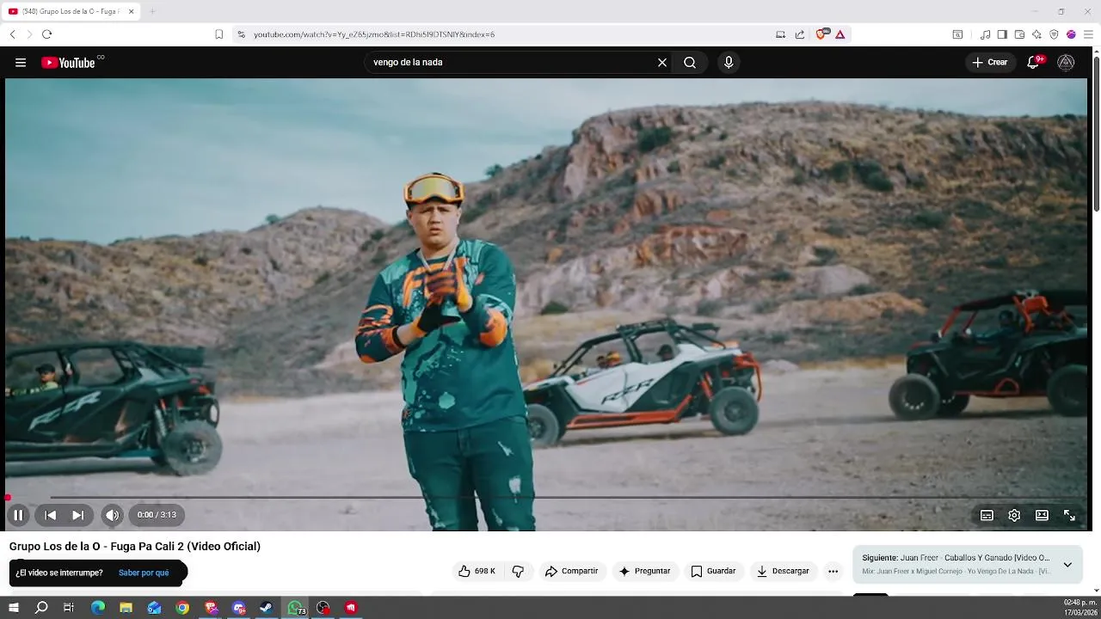Open Steam from the taskbar
Image resolution: width=1101 pixels, height=619 pixels.
tap(267, 608)
